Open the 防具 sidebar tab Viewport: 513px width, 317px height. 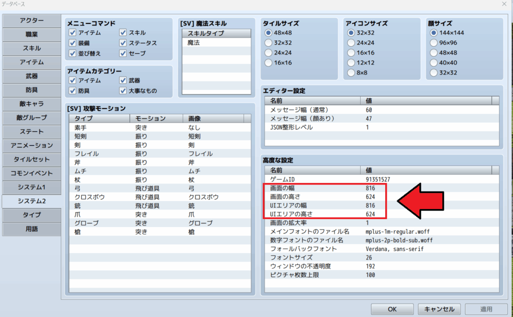click(x=32, y=90)
